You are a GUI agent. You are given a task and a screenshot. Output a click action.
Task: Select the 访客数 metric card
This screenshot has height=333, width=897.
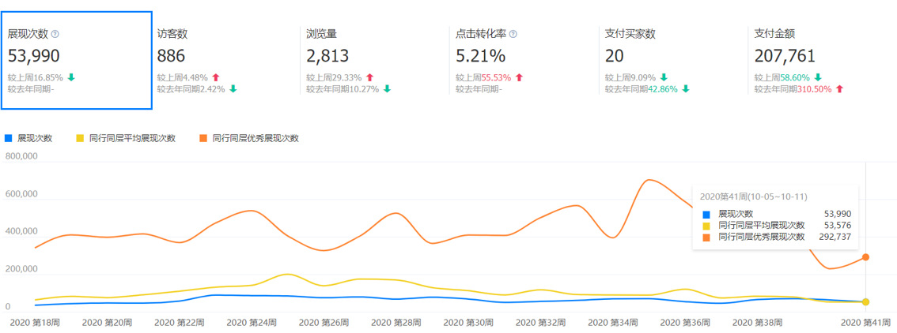[x=224, y=61]
